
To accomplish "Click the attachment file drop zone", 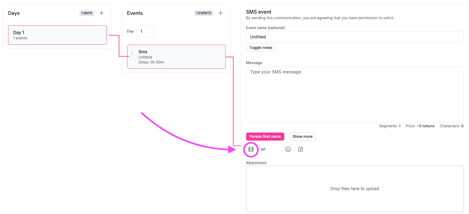I will 354,189.
